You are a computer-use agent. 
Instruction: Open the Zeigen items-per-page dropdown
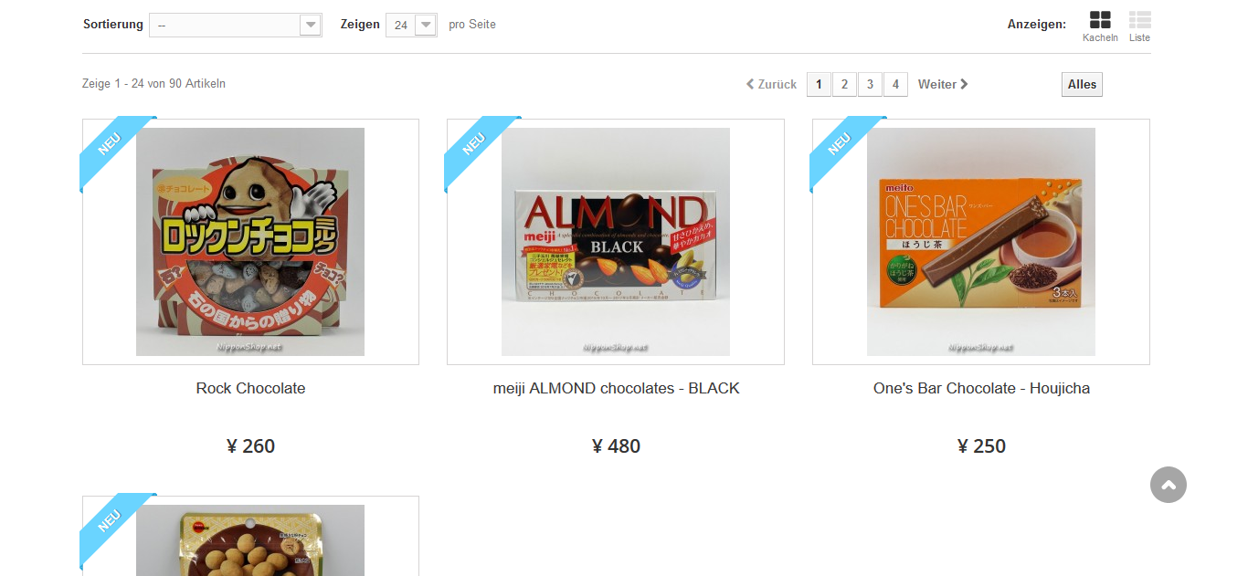click(411, 25)
